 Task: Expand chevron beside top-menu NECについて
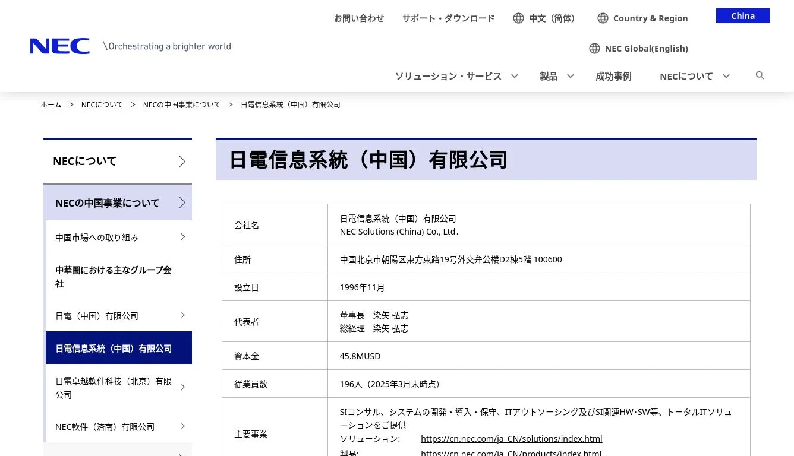[x=726, y=76]
